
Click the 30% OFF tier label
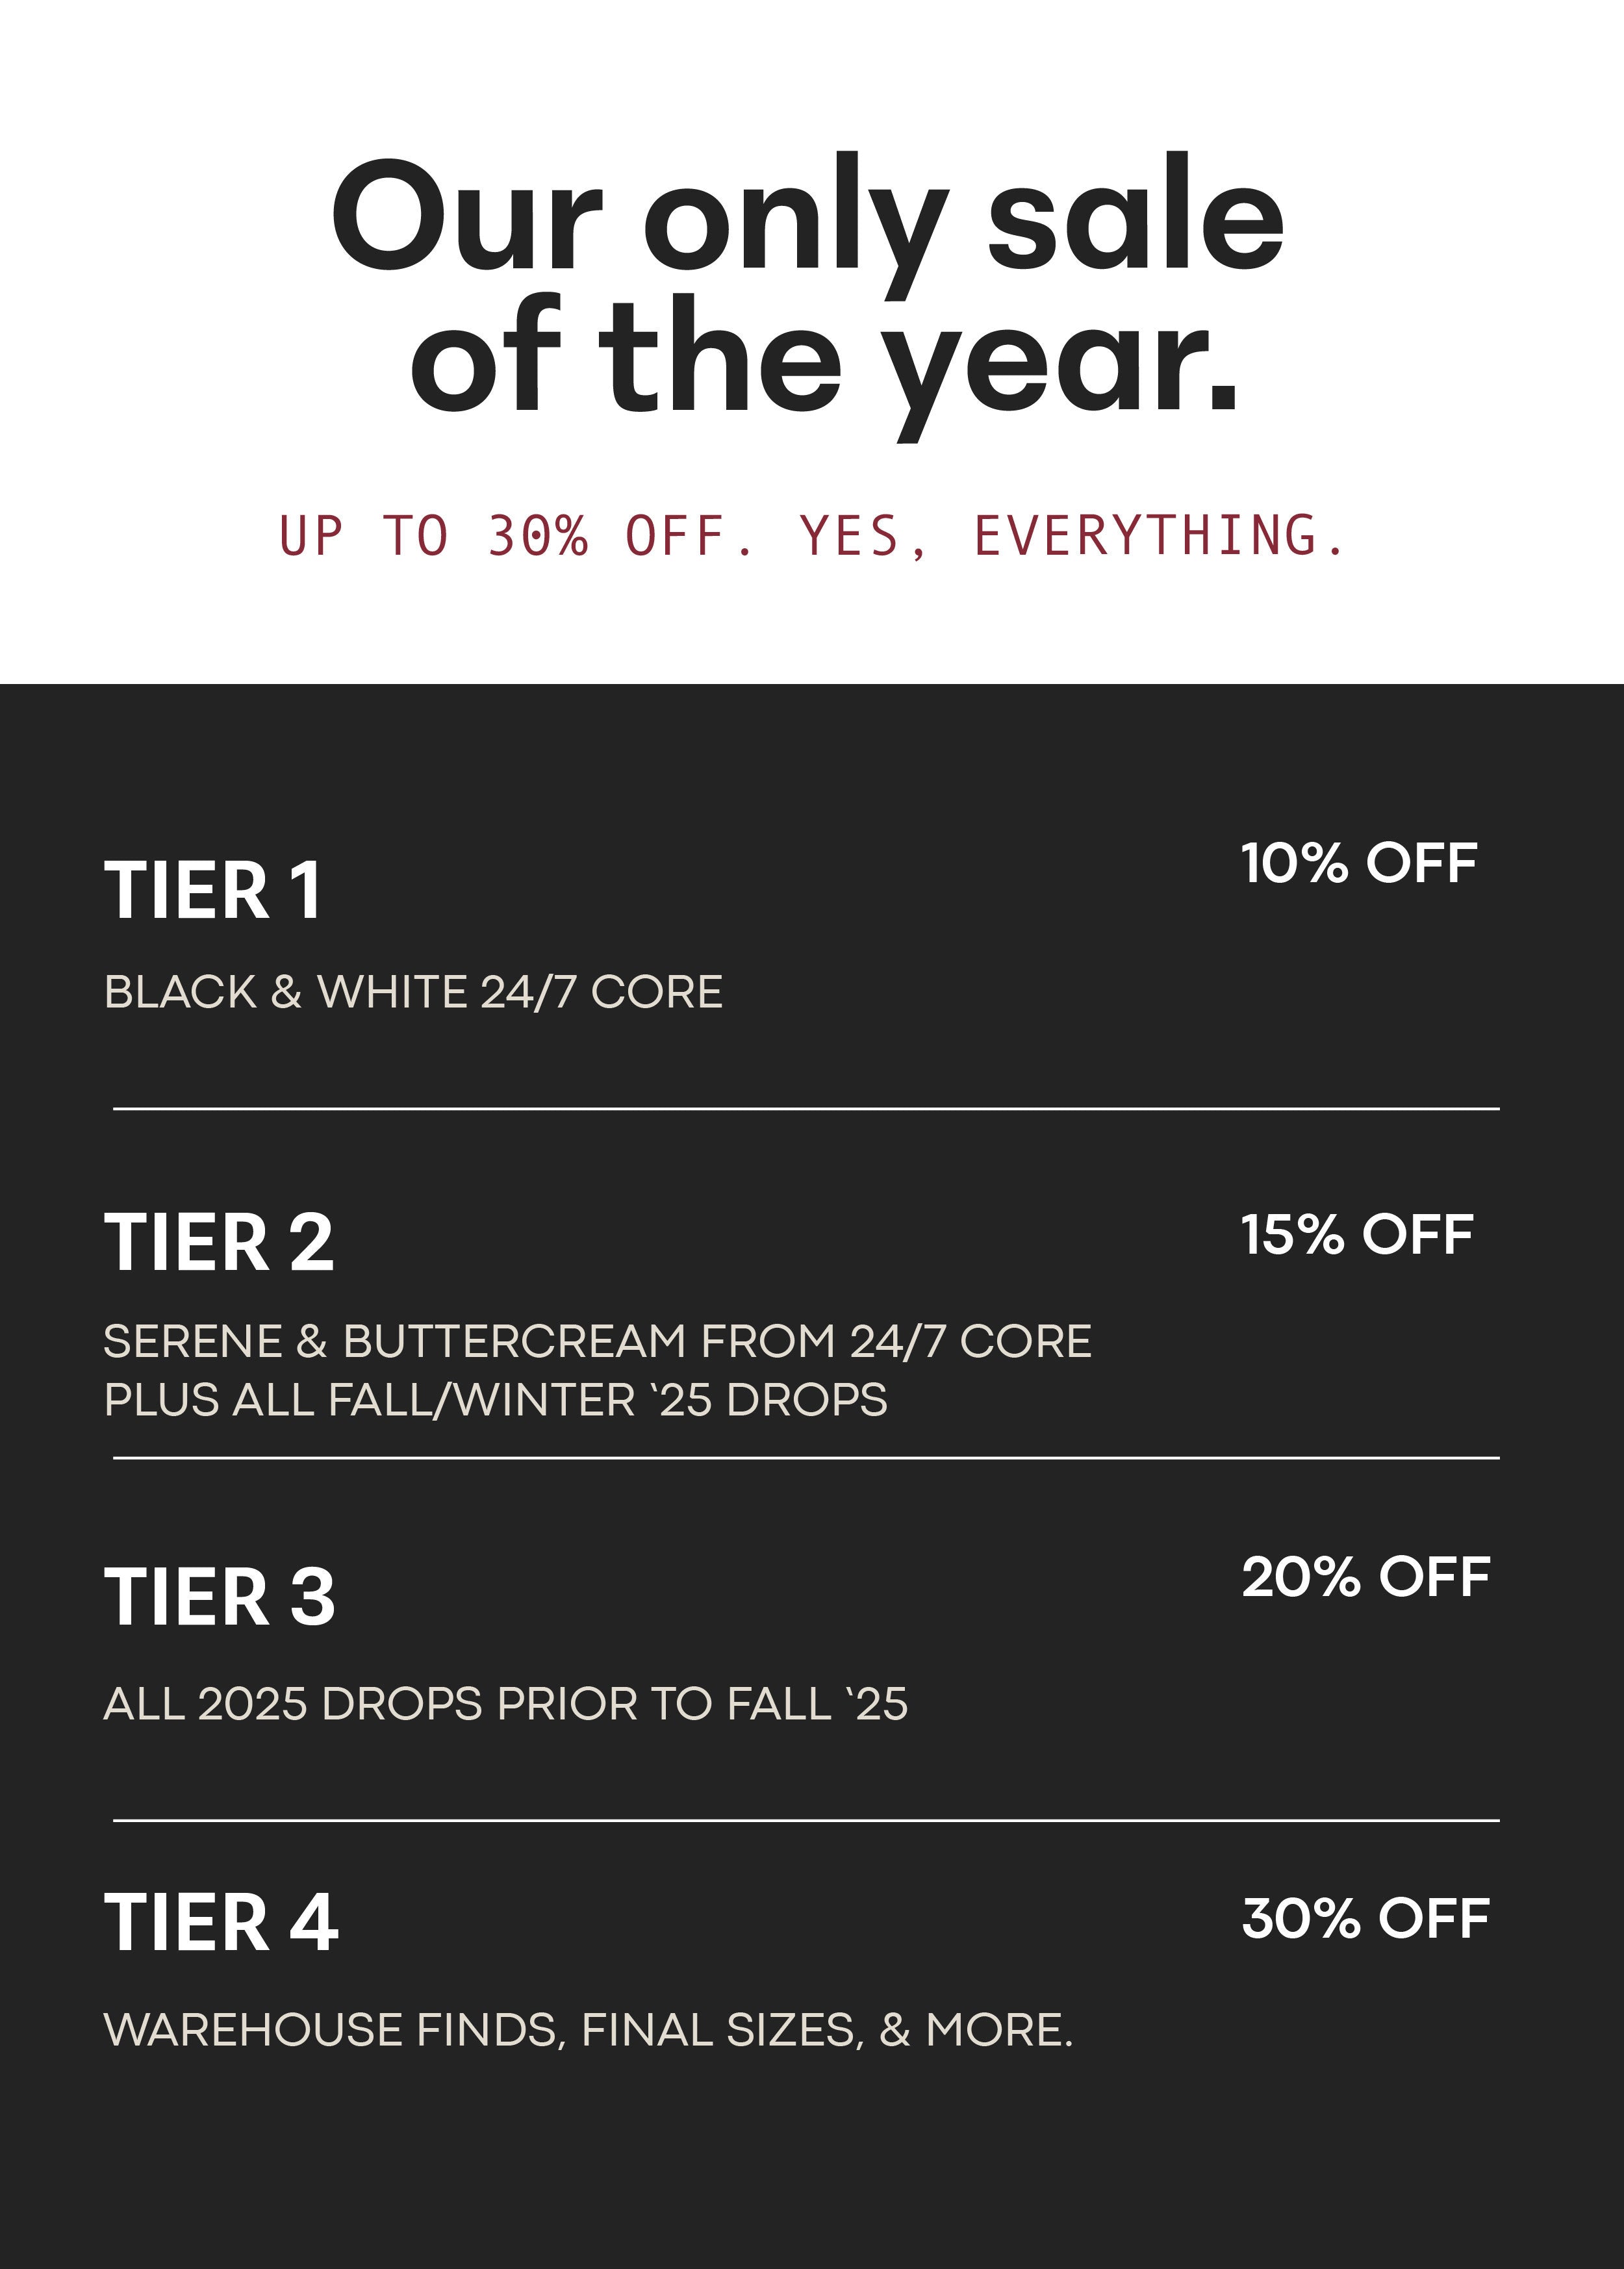point(1365,1918)
